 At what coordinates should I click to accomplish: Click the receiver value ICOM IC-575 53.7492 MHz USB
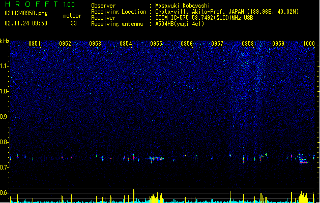coord(205,18)
